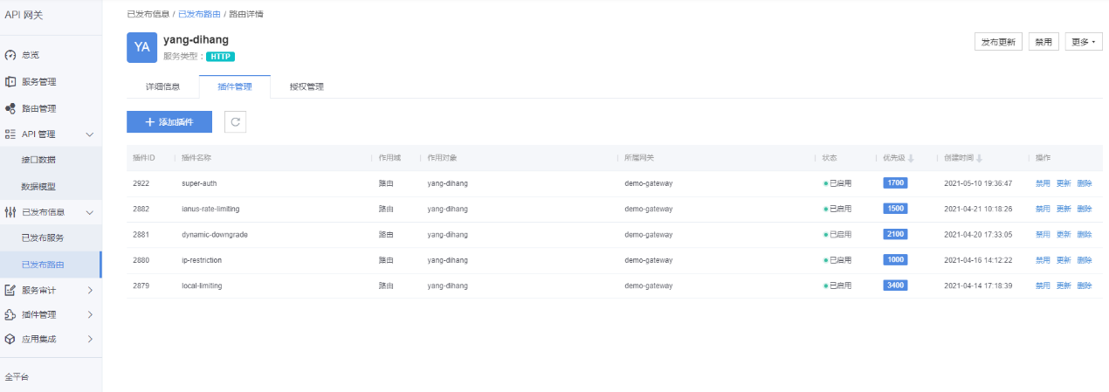The height and width of the screenshot is (392, 1109).
Task: Click the 路由管理 sidebar icon
Action: (x=10, y=109)
